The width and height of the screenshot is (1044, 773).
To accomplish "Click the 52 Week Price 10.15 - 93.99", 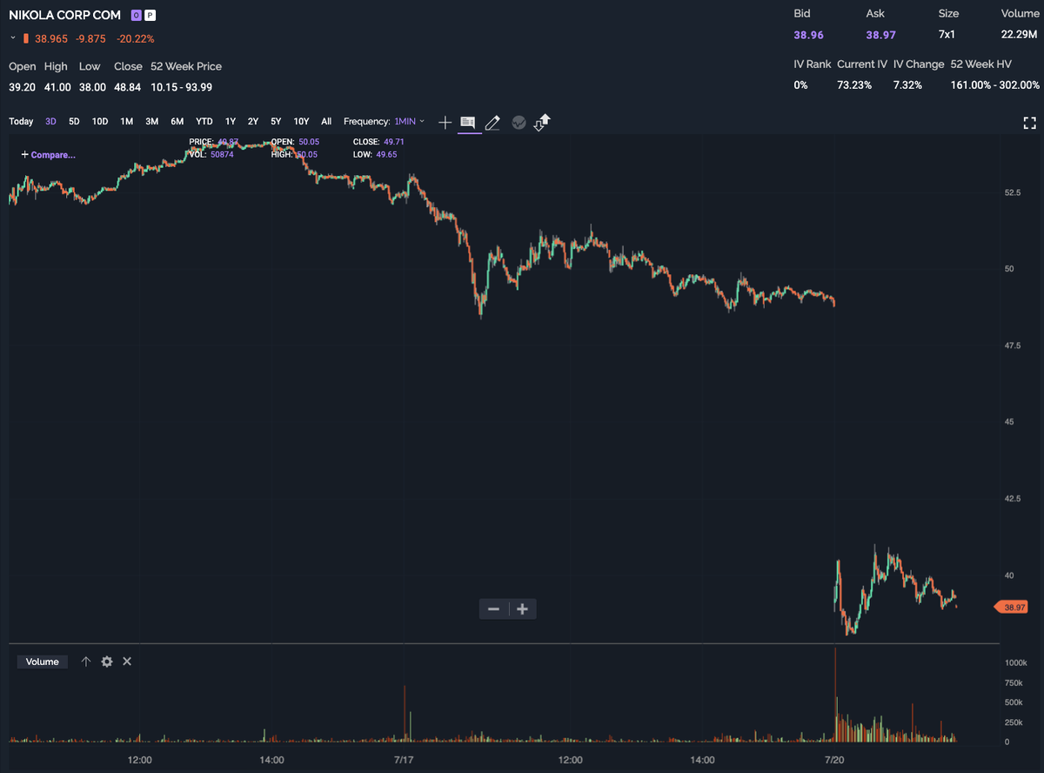I will (181, 87).
